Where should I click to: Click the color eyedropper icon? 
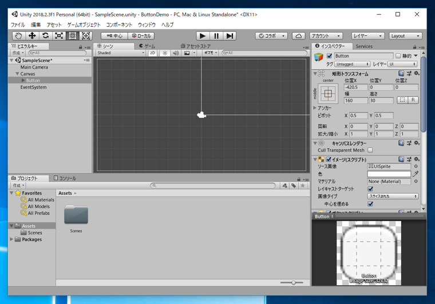(416, 174)
